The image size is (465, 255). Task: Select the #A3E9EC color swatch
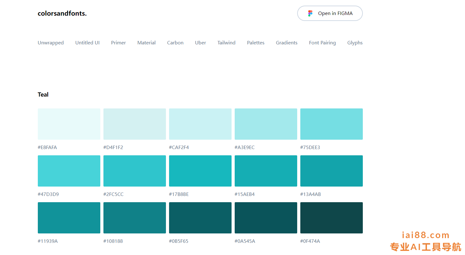pos(266,124)
